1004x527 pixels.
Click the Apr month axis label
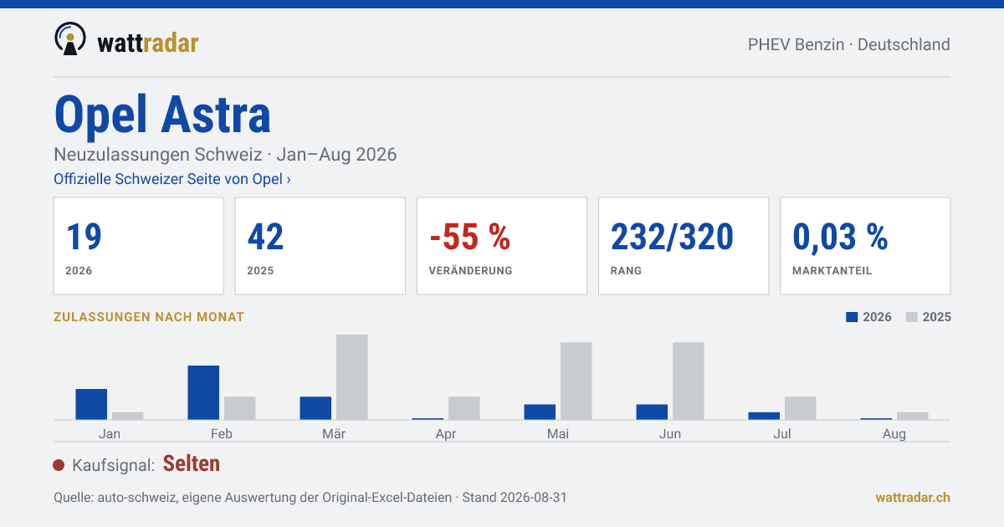[x=446, y=433]
